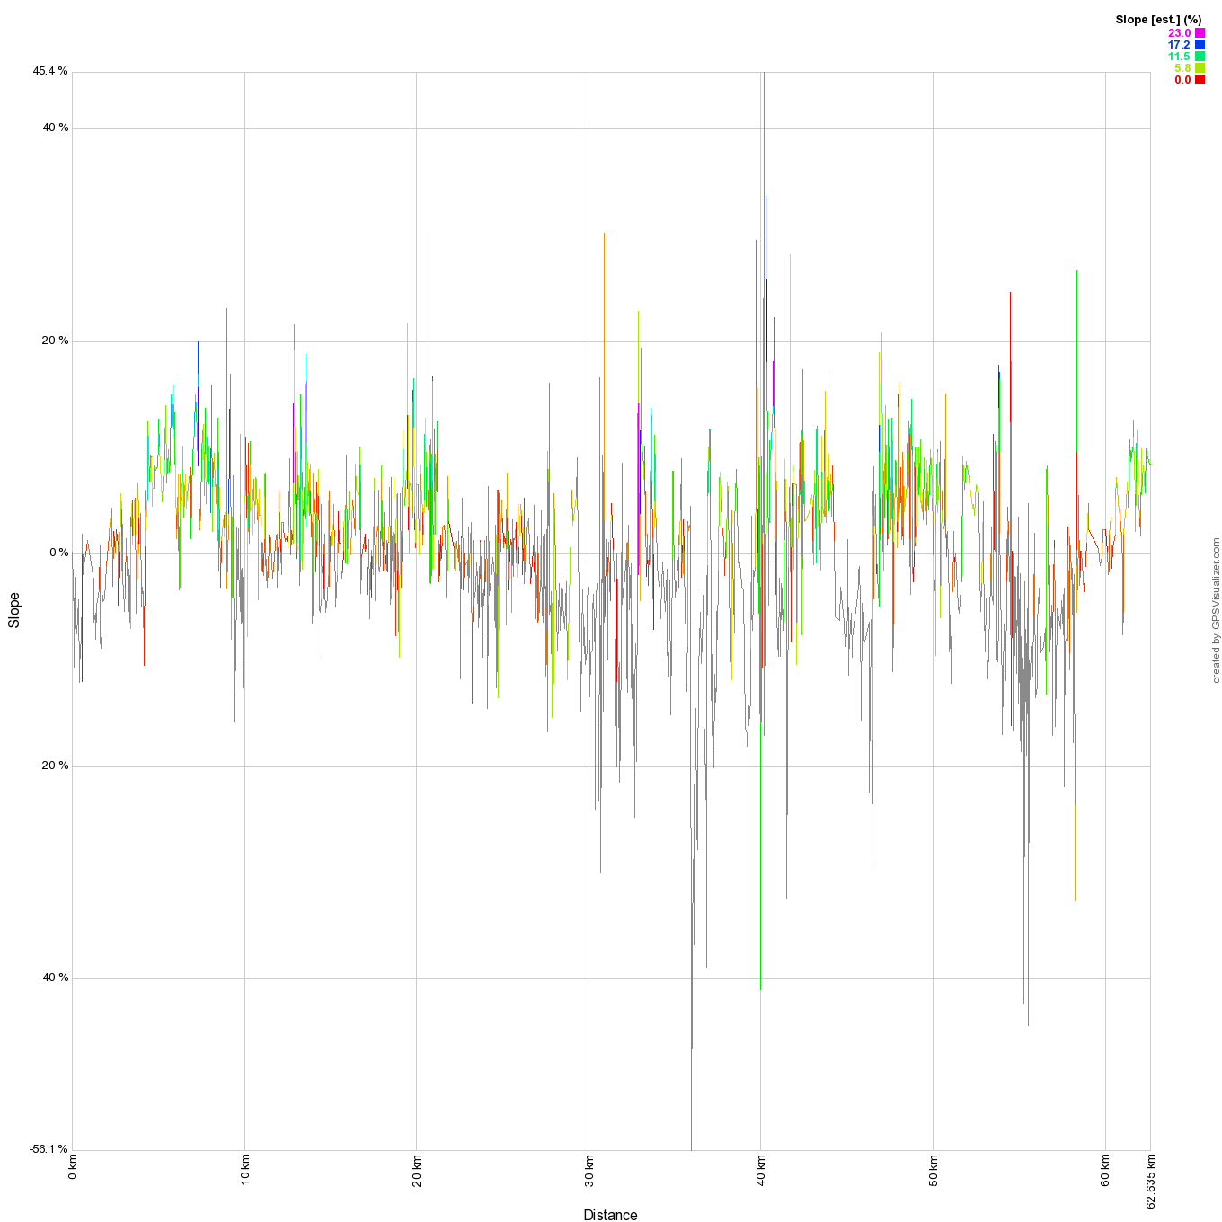Click the 'Distance' x-axis title
The height and width of the screenshot is (1222, 1222).
coord(610,1215)
